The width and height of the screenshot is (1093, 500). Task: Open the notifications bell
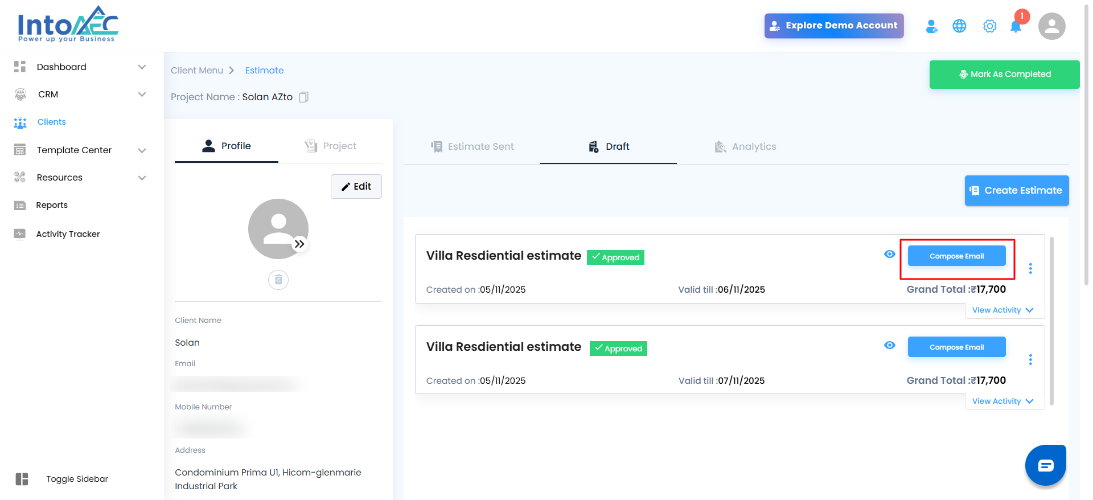pos(1016,26)
